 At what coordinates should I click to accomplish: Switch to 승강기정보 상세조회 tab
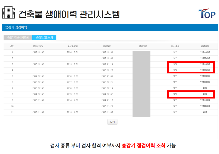(18, 37)
